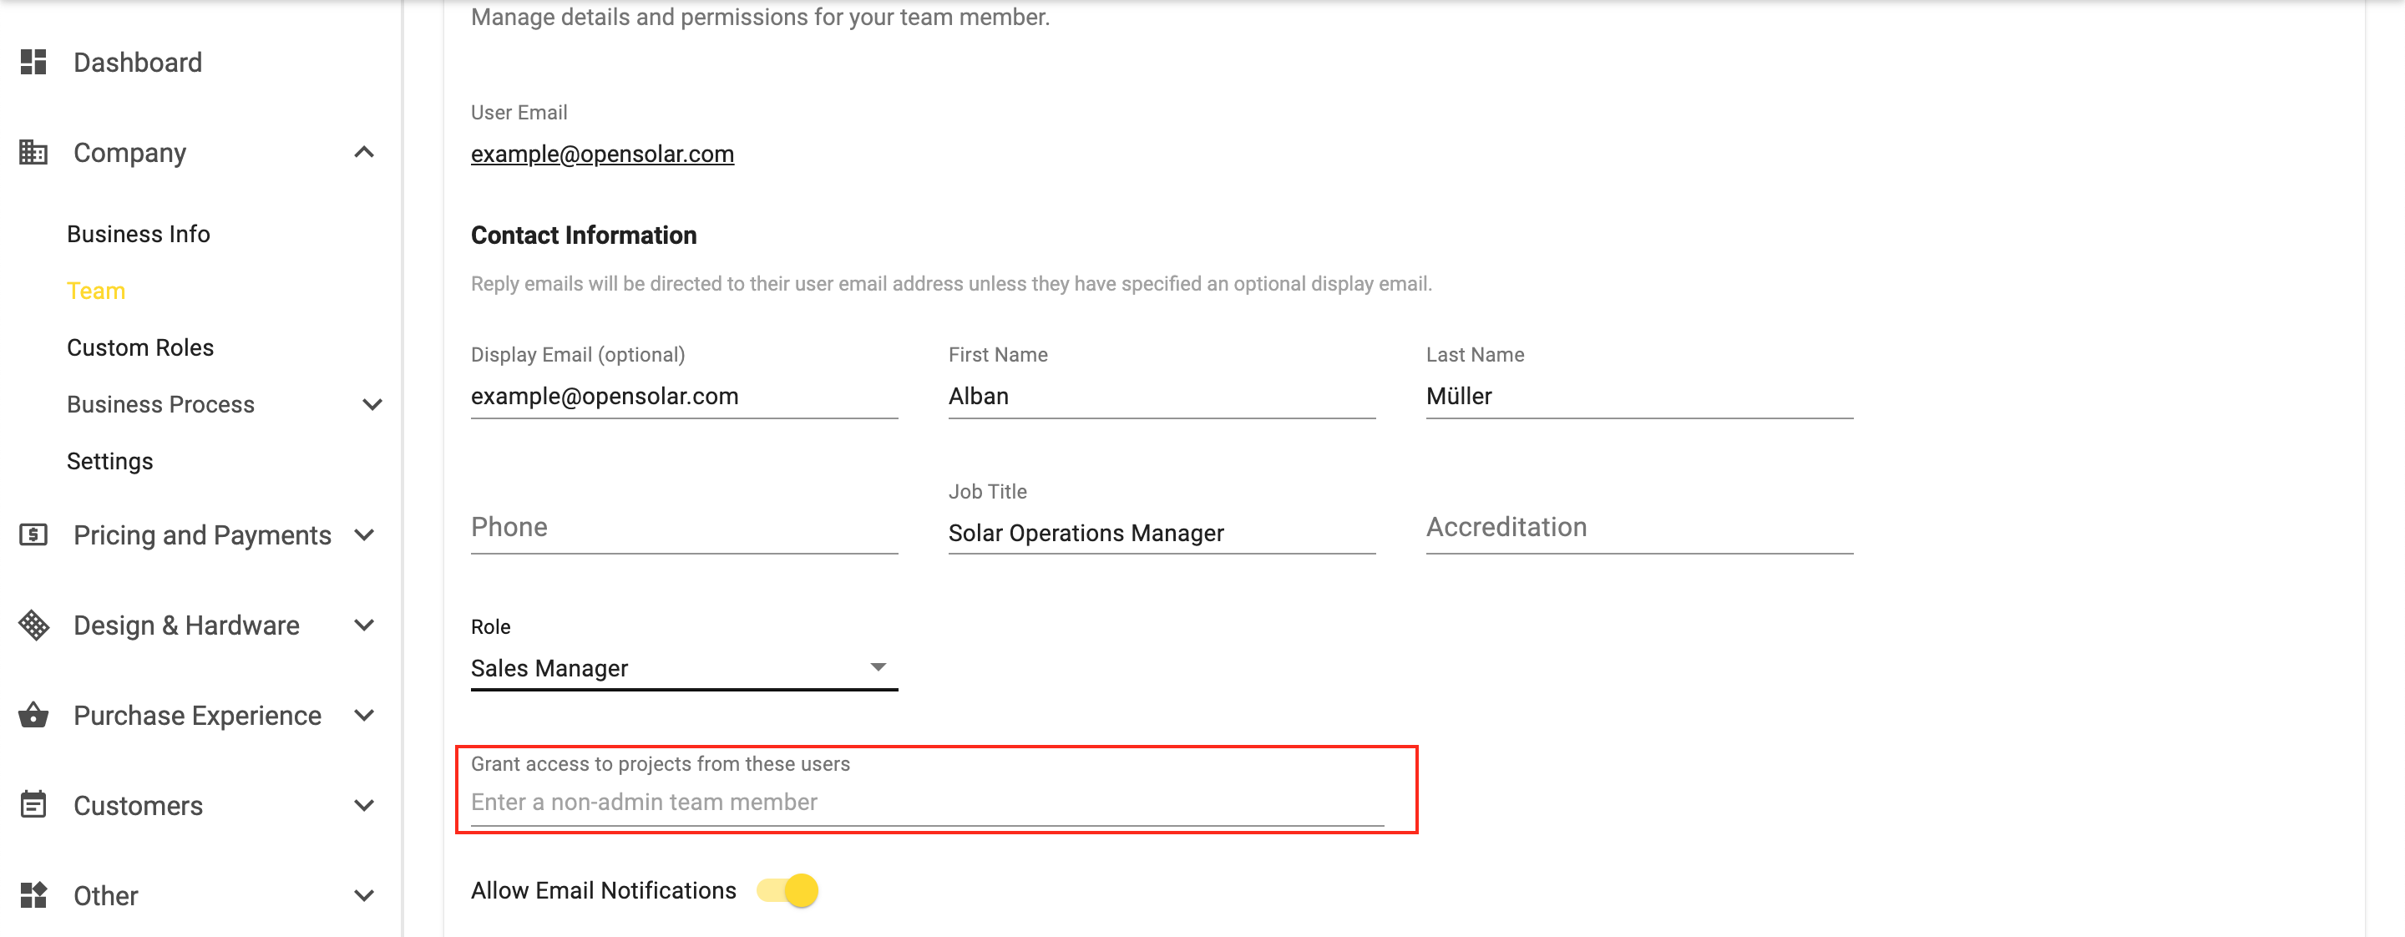Edit the Job Title field
Image resolution: width=2405 pixels, height=937 pixels.
(1162, 533)
